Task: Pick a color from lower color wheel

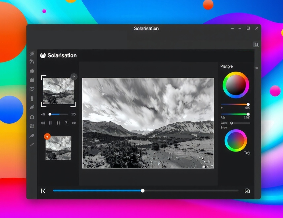Action: (236, 141)
